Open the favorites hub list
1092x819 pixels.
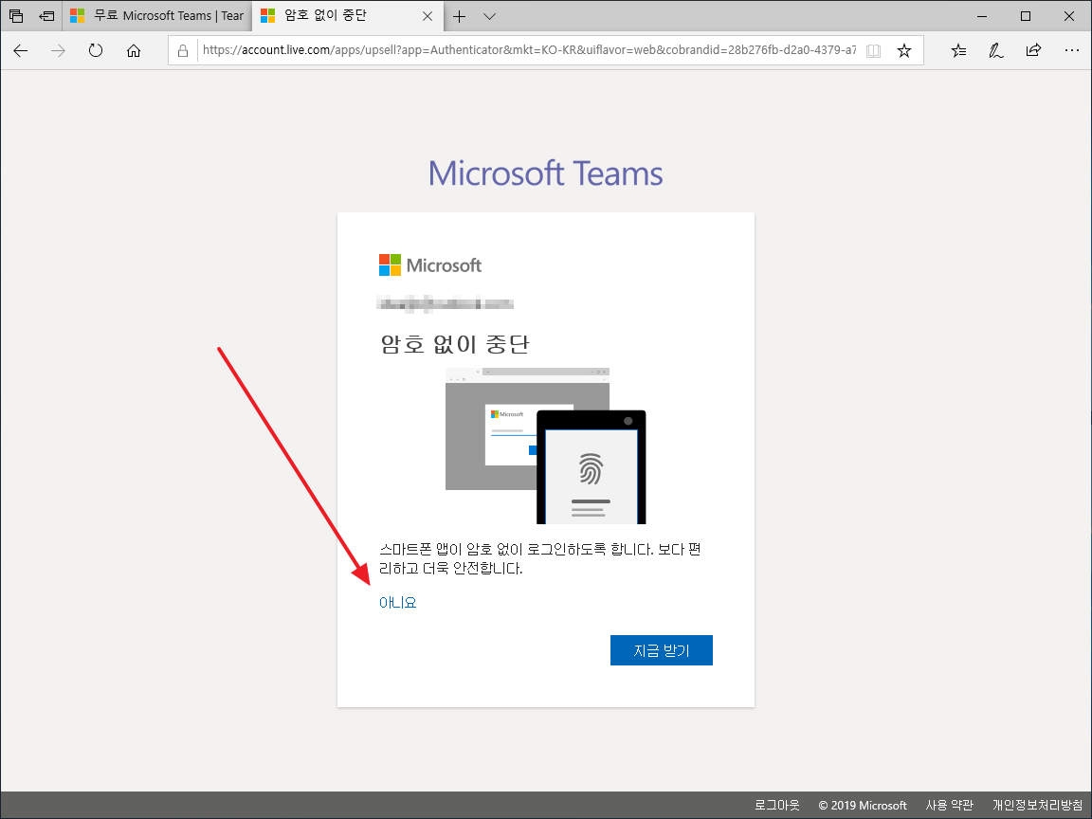point(959,50)
